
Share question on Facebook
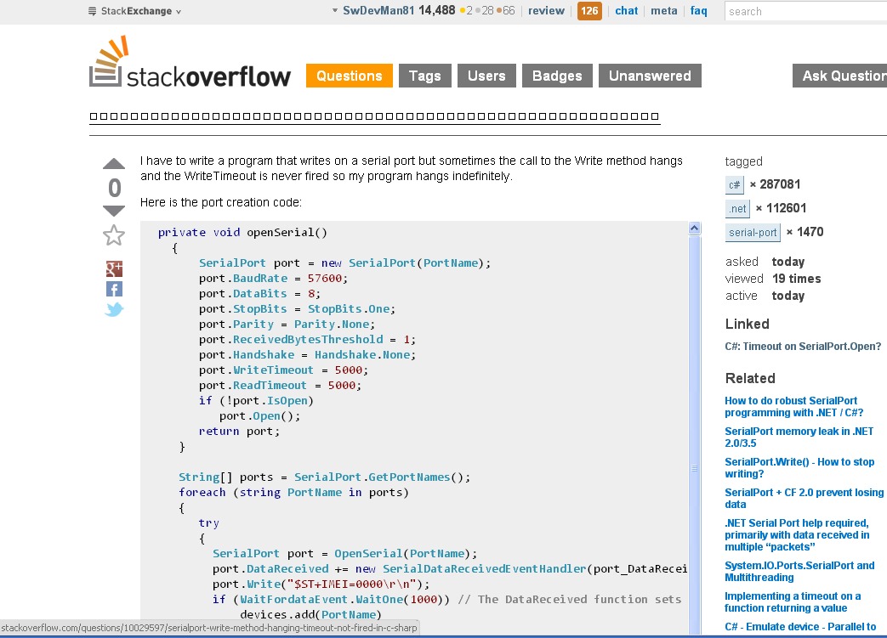114,289
